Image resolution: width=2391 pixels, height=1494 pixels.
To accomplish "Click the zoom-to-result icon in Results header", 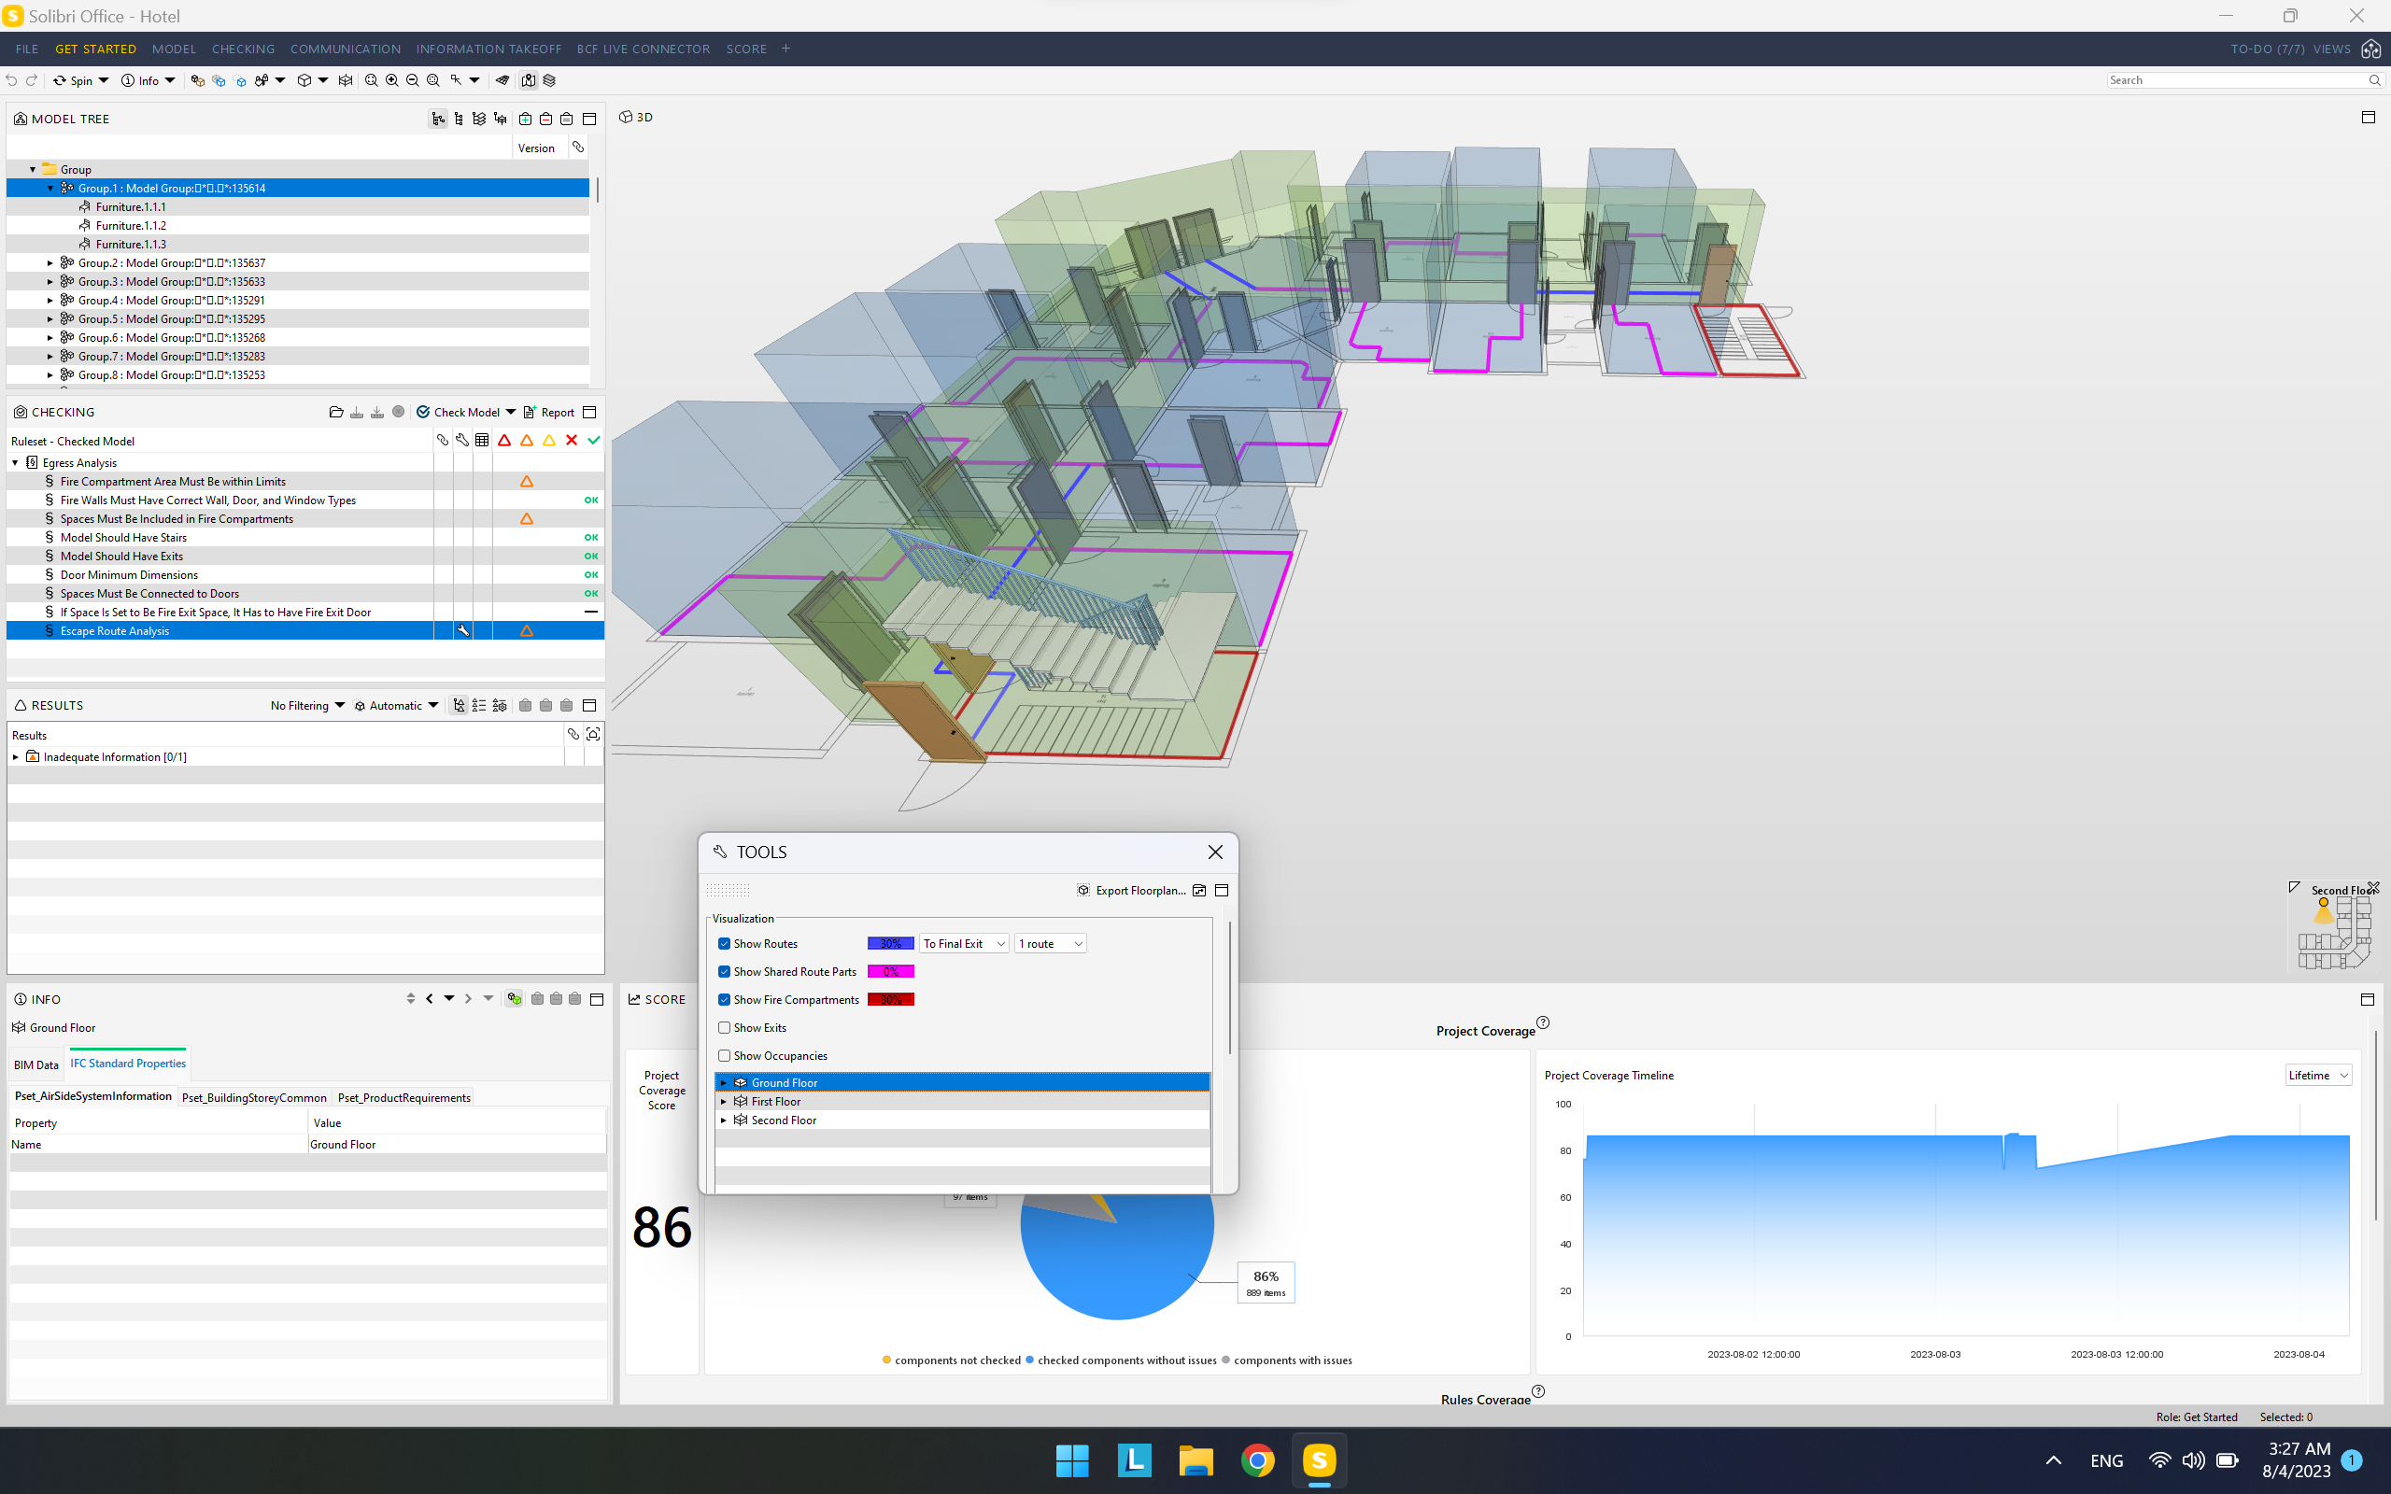I will pos(593,734).
